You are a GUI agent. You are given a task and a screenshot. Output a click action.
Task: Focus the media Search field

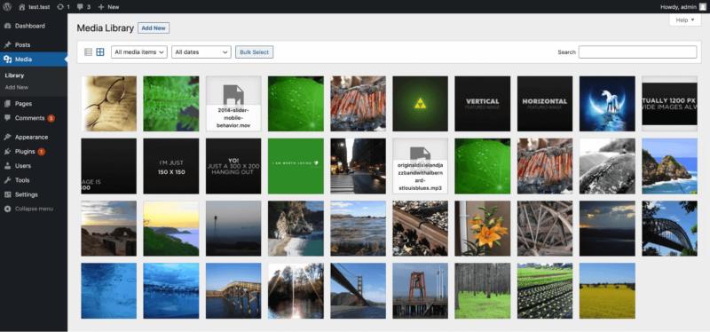point(637,52)
